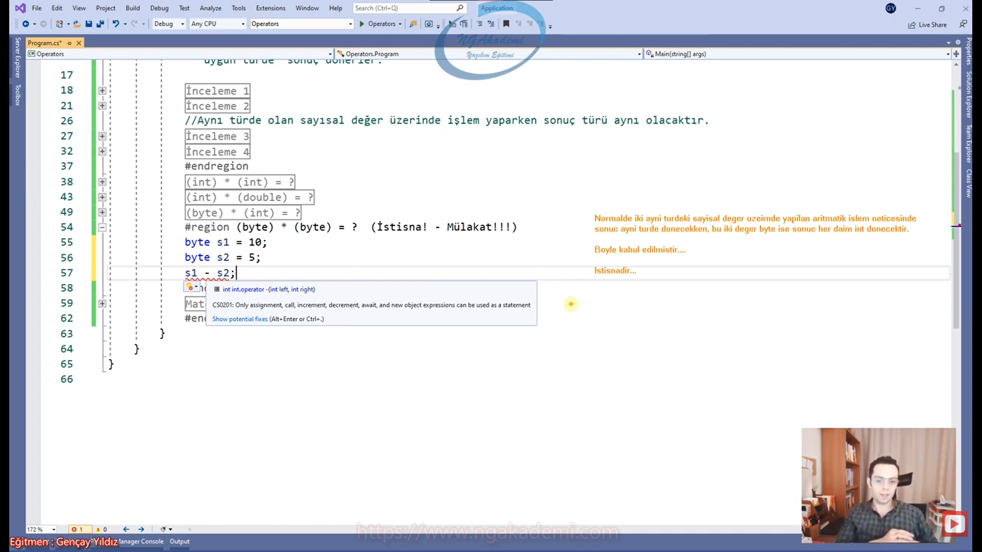
Task: Expand the İnceleme 3 region
Action: click(102, 136)
